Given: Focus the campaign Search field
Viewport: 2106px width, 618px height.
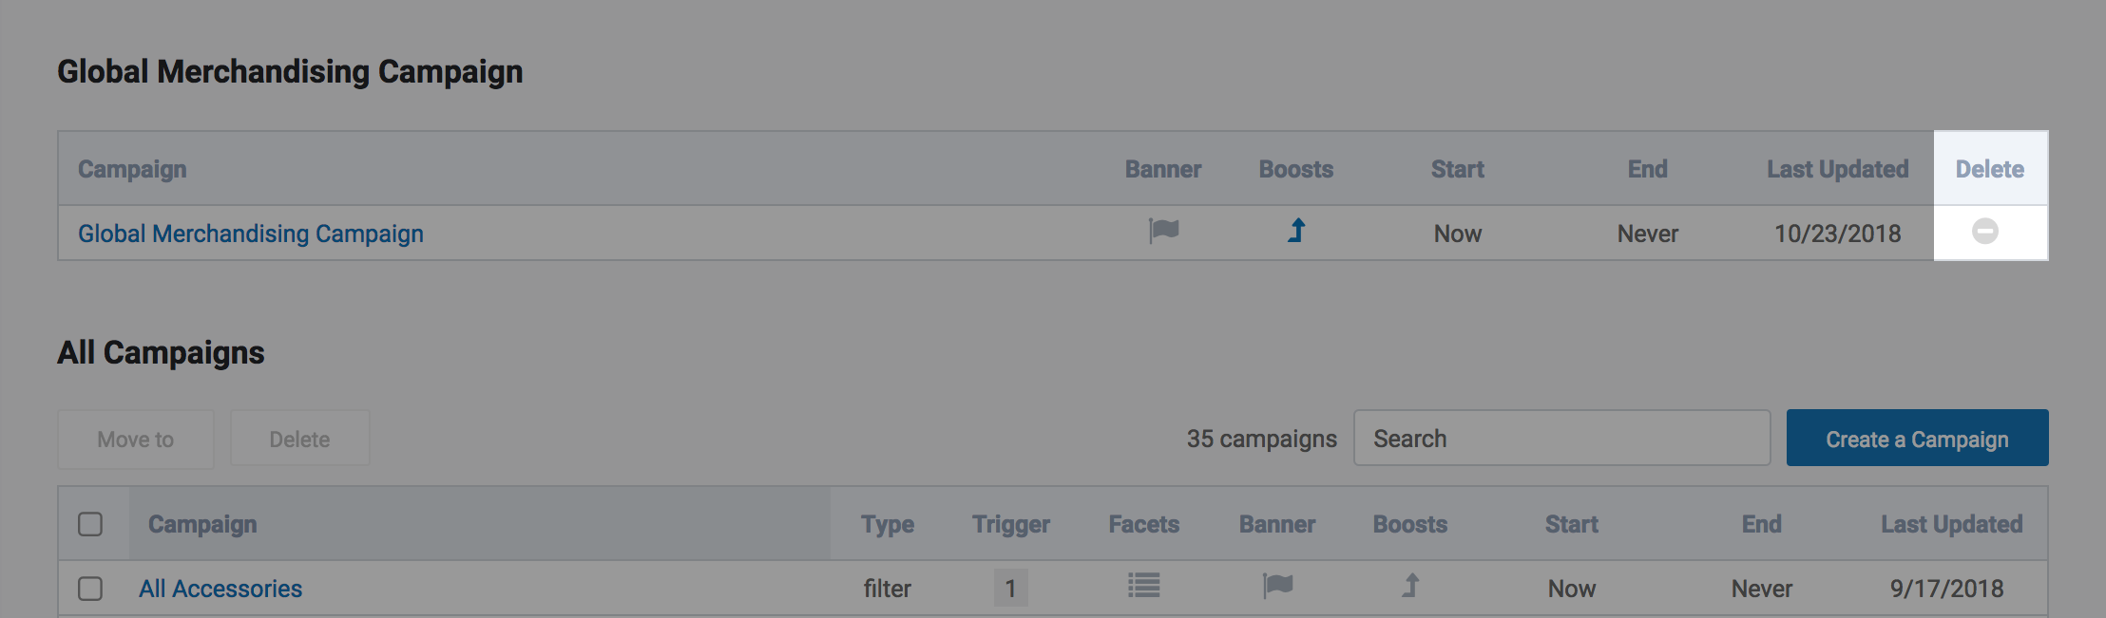Looking at the screenshot, I should pos(1561,439).
